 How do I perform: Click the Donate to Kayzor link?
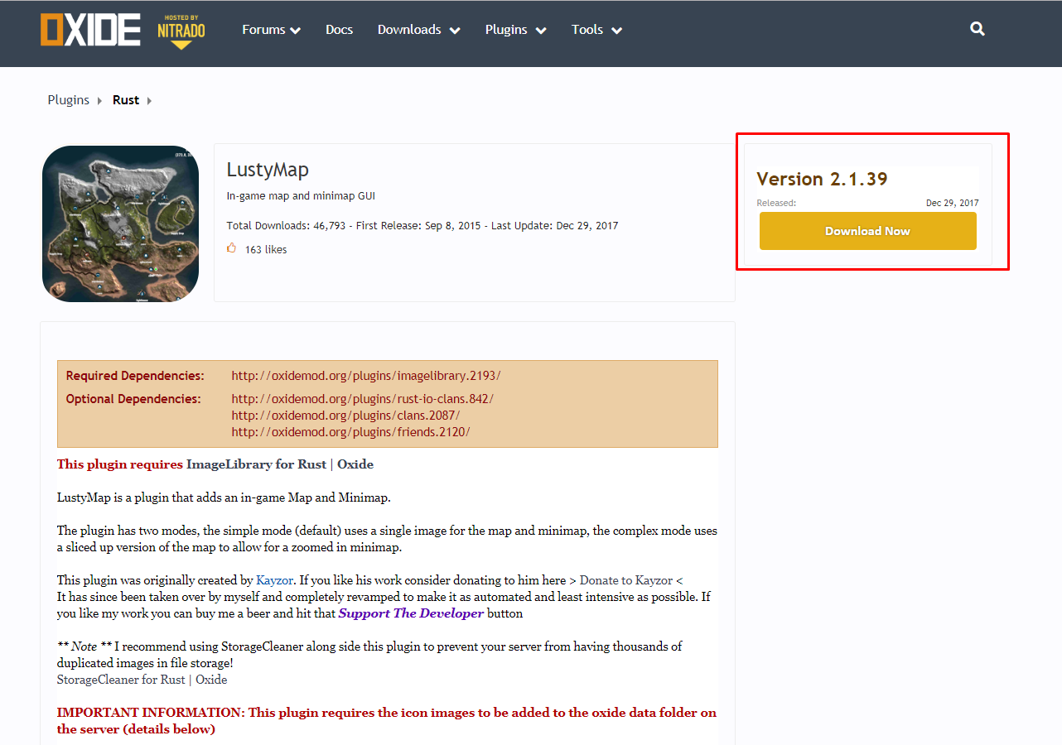(x=626, y=580)
